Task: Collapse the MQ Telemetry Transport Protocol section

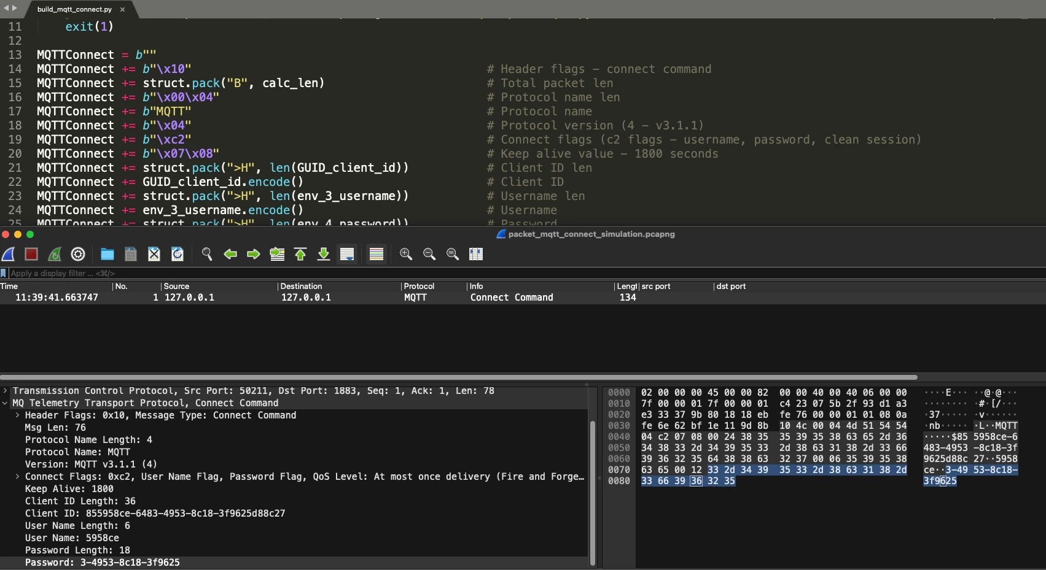Action: pyautogui.click(x=6, y=403)
